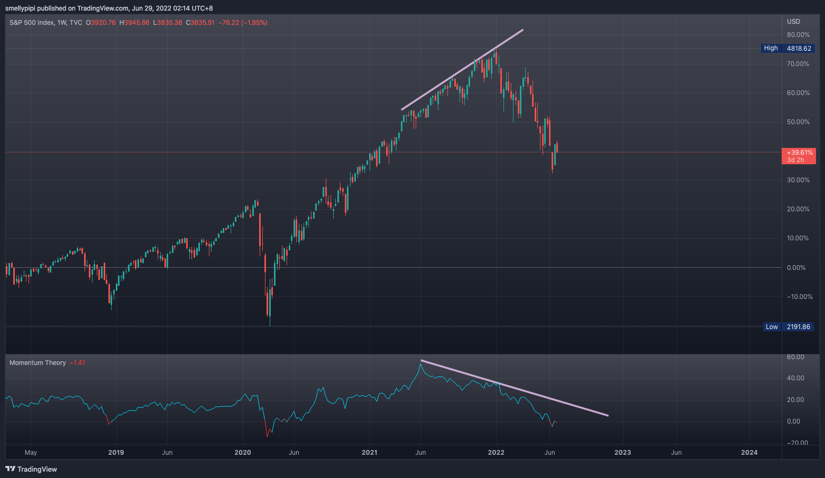Click the Low 2191.86 price label
825x478 pixels.
click(788, 327)
